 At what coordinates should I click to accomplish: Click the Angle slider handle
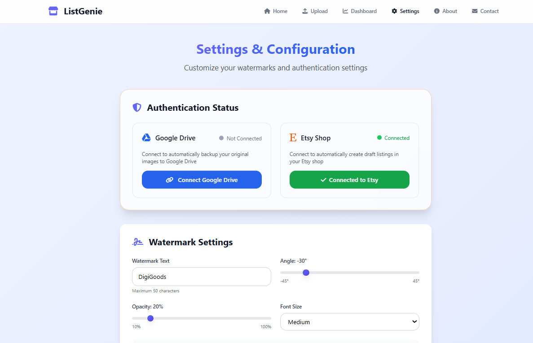coord(306,273)
